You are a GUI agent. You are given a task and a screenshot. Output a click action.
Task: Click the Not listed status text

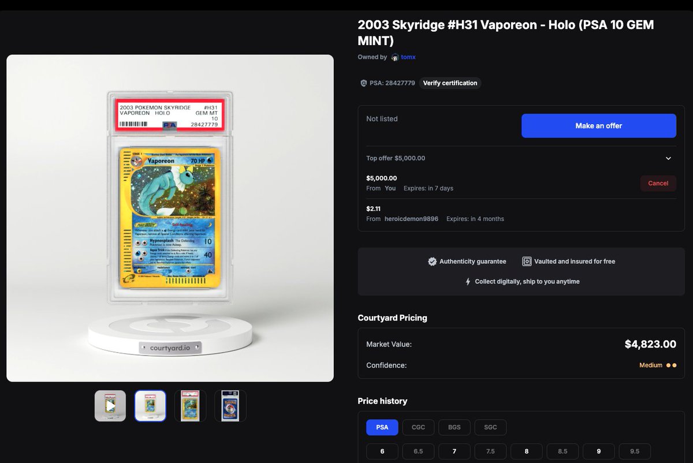[x=382, y=119]
